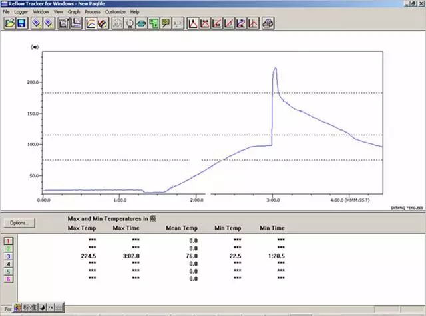The width and height of the screenshot is (426, 316).
Task: Click the 标准 IME mode indicator
Action: click(29, 307)
